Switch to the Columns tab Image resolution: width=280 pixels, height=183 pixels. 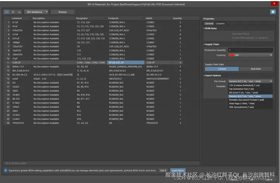pyautogui.click(x=220, y=23)
